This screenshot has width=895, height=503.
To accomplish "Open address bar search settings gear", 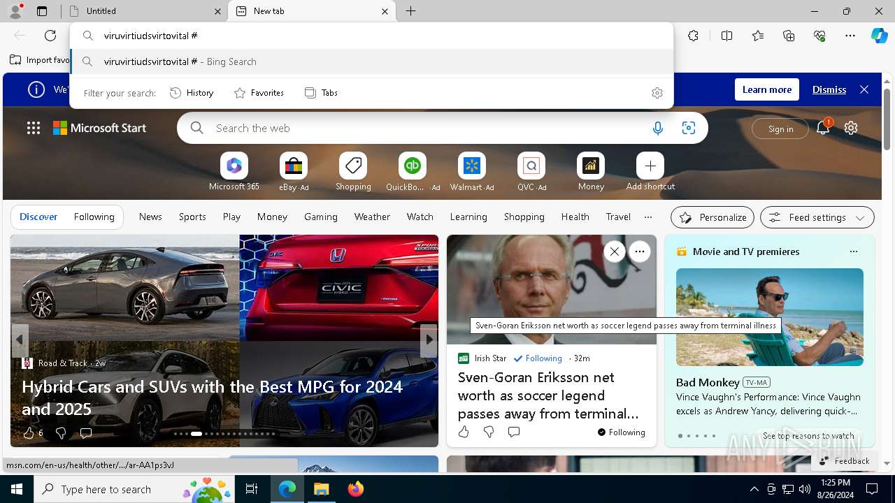I will (x=657, y=93).
